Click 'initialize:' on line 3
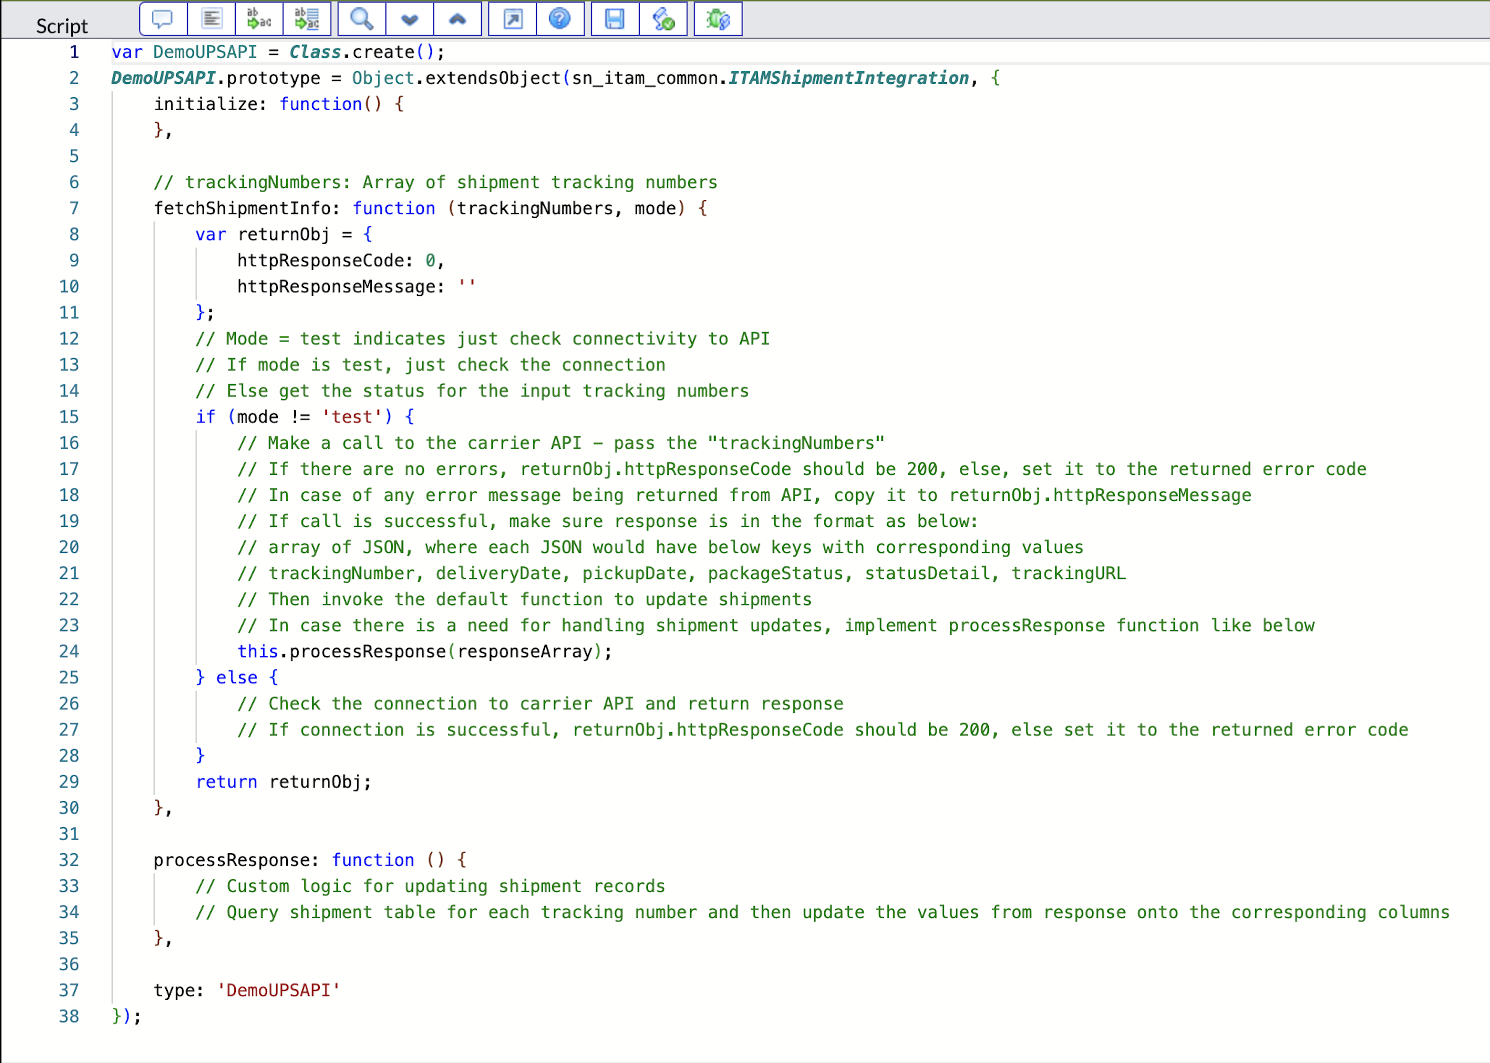1490x1063 pixels. (x=210, y=104)
